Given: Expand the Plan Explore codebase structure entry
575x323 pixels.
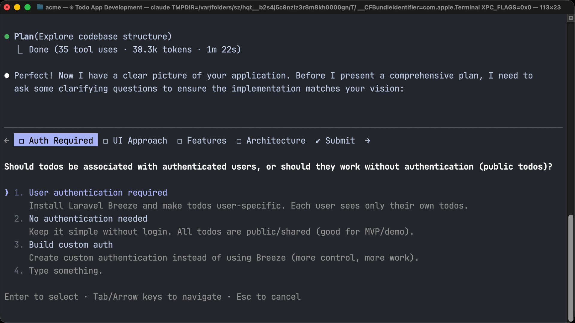Looking at the screenshot, I should click(x=93, y=36).
